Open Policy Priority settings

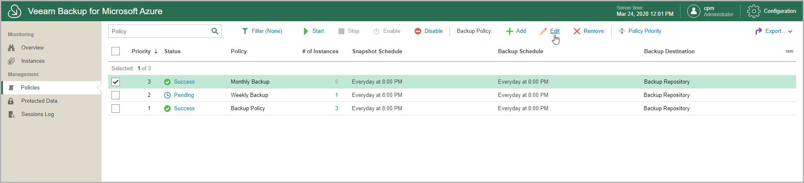coord(640,31)
